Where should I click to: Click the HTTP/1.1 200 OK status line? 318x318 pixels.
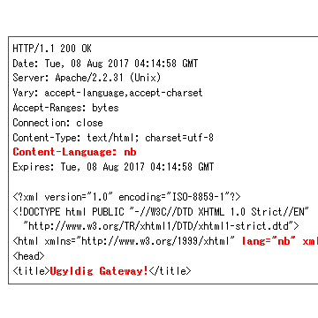(x=52, y=49)
